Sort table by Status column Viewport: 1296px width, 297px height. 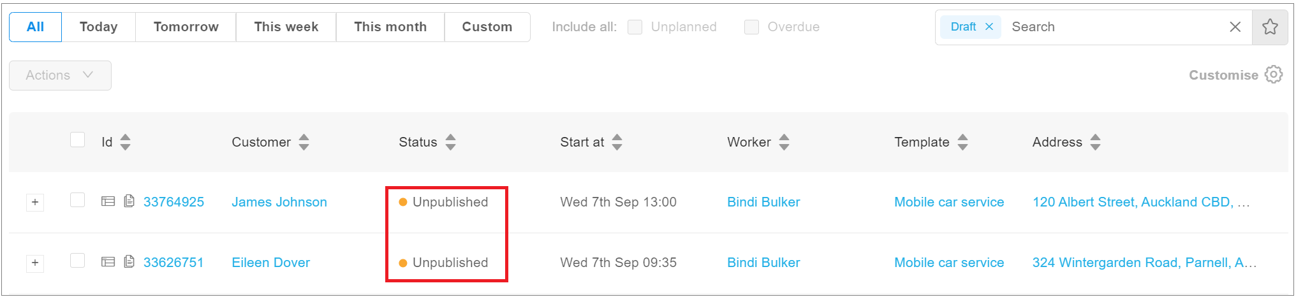pos(450,142)
